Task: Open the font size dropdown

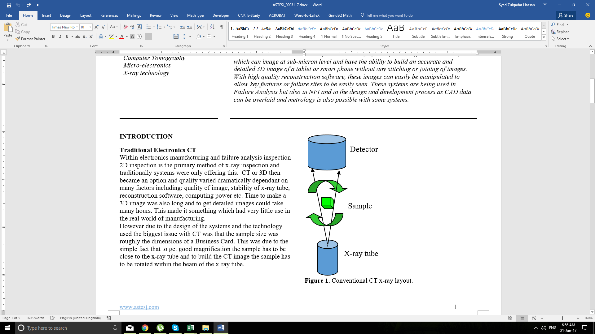Action: click(90, 27)
